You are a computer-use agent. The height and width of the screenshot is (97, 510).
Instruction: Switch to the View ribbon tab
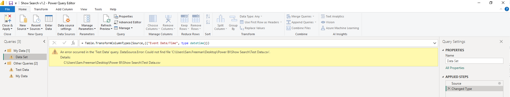tap(84, 9)
